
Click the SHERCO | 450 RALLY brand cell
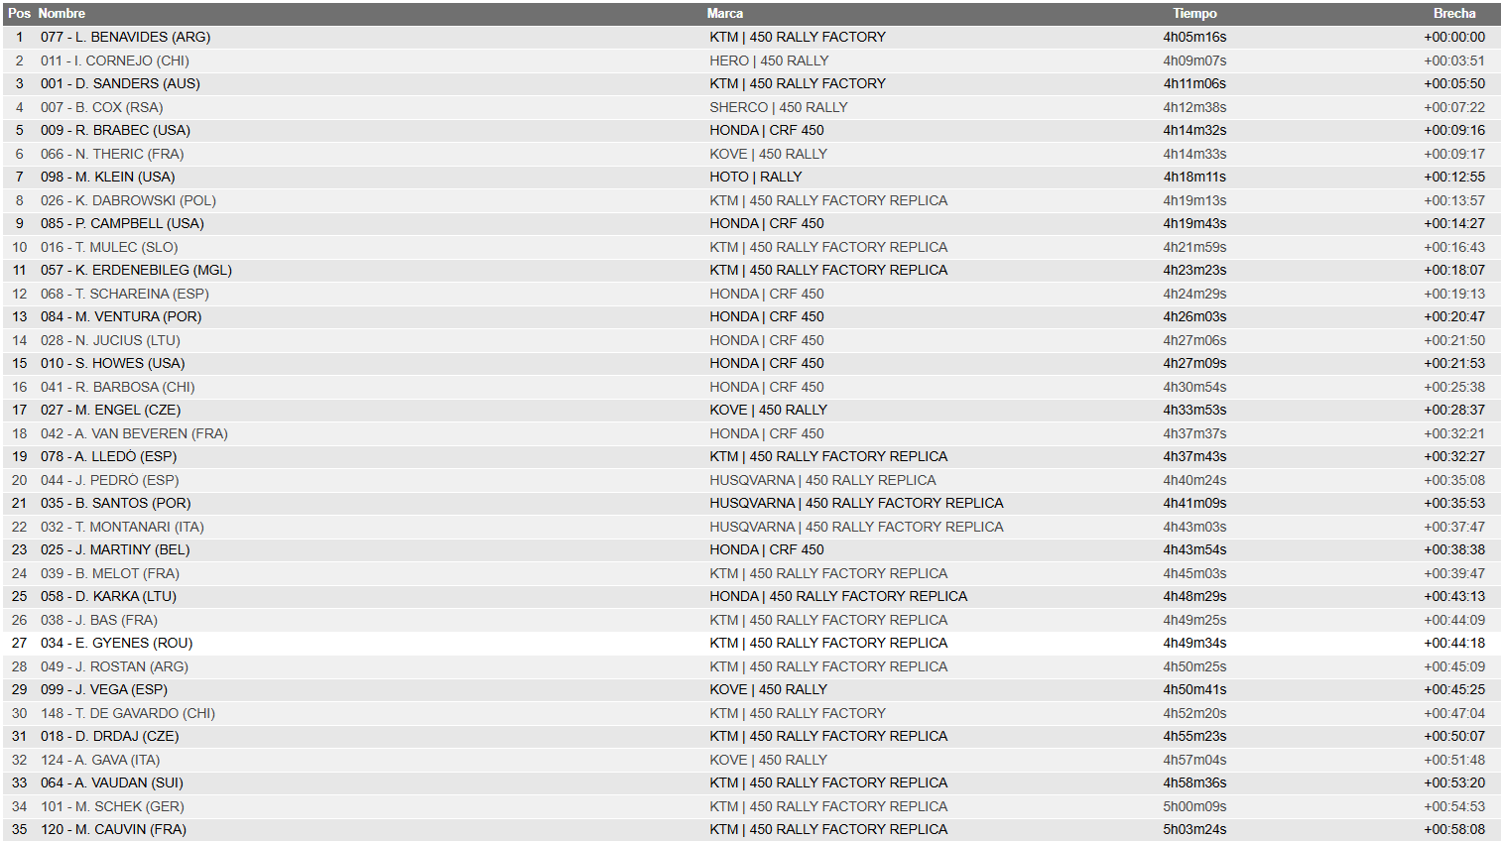[779, 107]
